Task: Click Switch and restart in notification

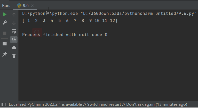Action: (x=104, y=104)
